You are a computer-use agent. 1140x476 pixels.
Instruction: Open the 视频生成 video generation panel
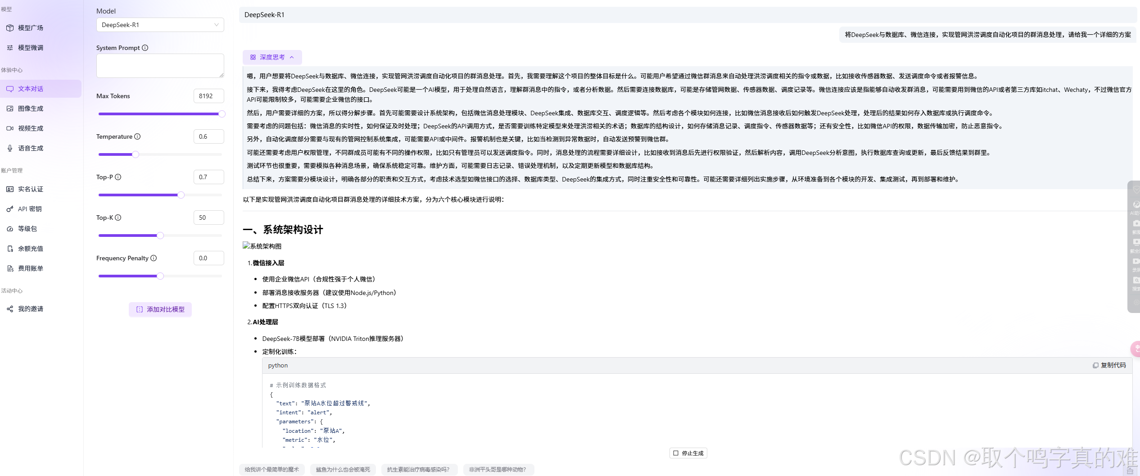coord(30,128)
